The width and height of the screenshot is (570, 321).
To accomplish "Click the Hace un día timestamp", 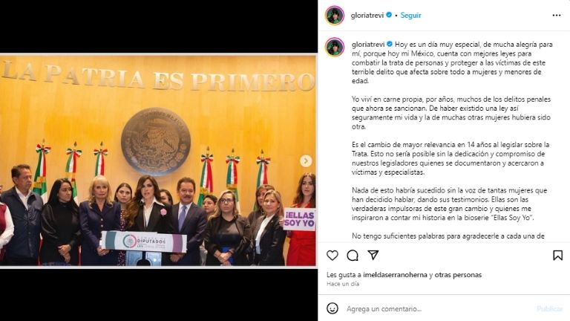I will click(342, 284).
